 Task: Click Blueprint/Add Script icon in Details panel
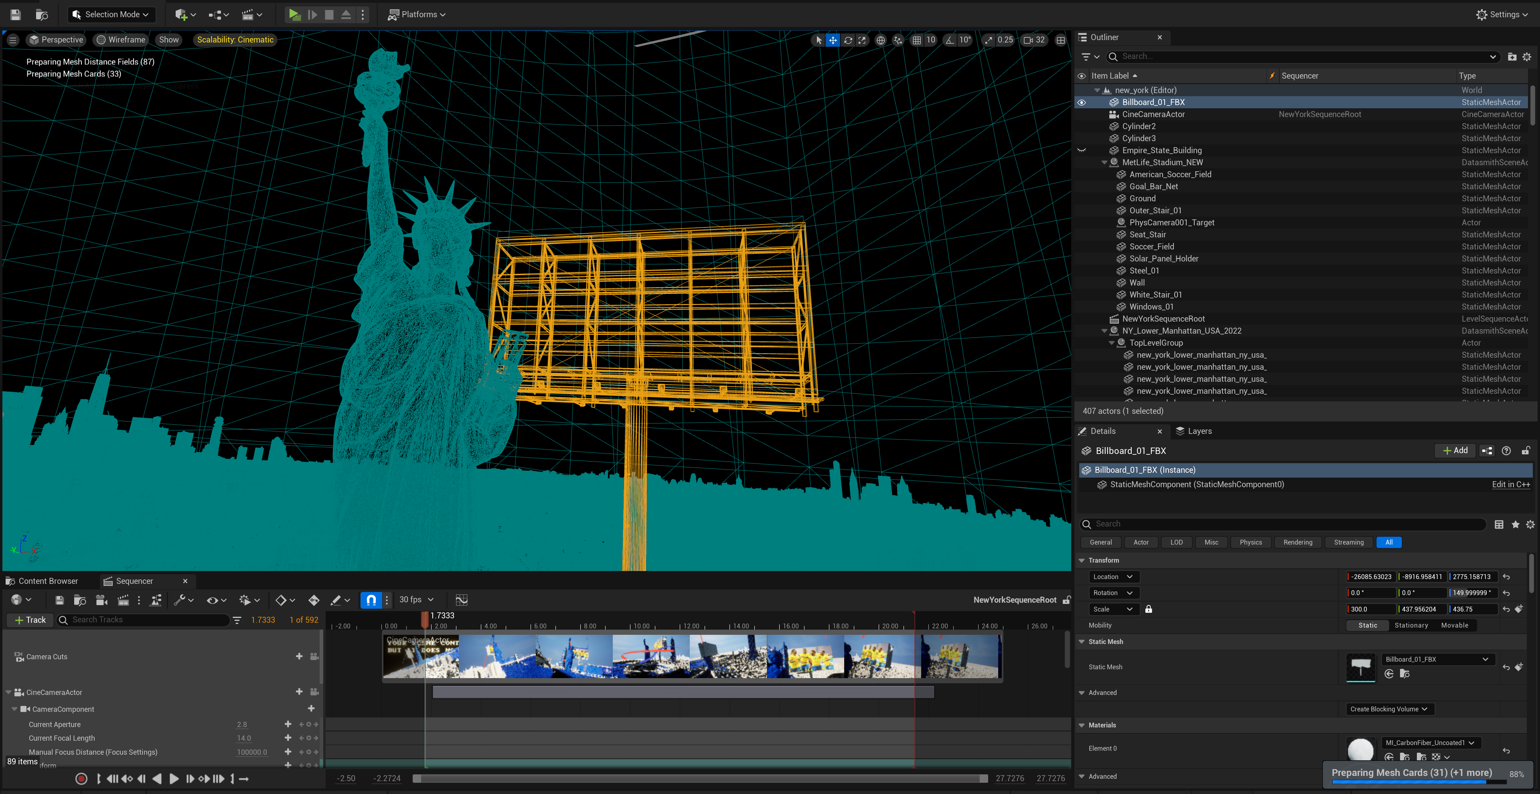(1487, 451)
